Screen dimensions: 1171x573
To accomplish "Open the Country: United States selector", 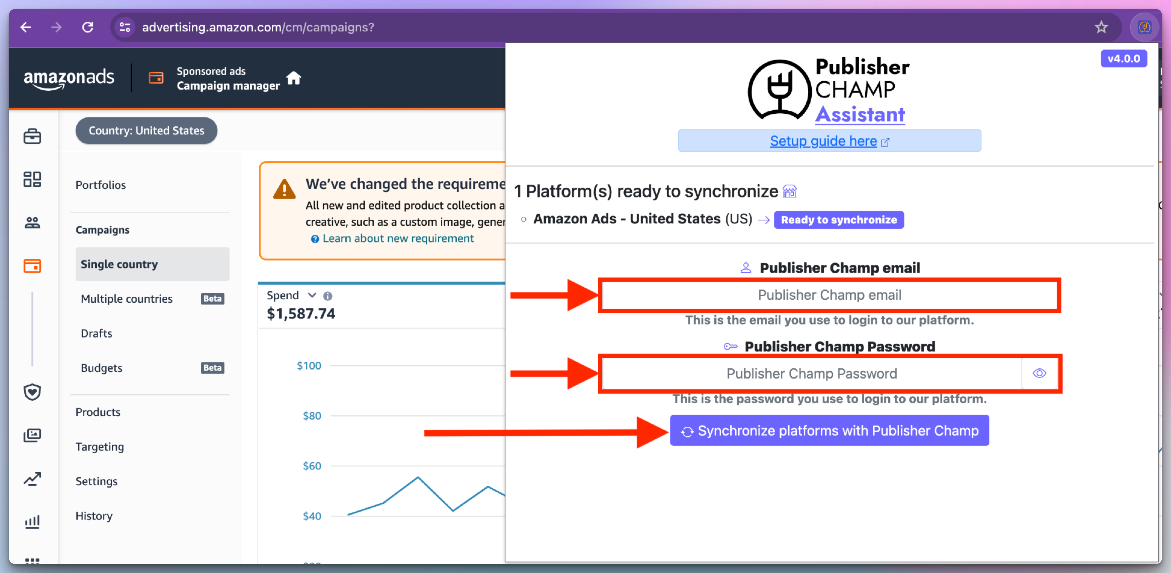I will (146, 131).
